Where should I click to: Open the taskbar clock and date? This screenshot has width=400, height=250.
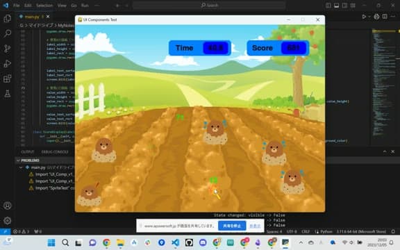coord(377,242)
